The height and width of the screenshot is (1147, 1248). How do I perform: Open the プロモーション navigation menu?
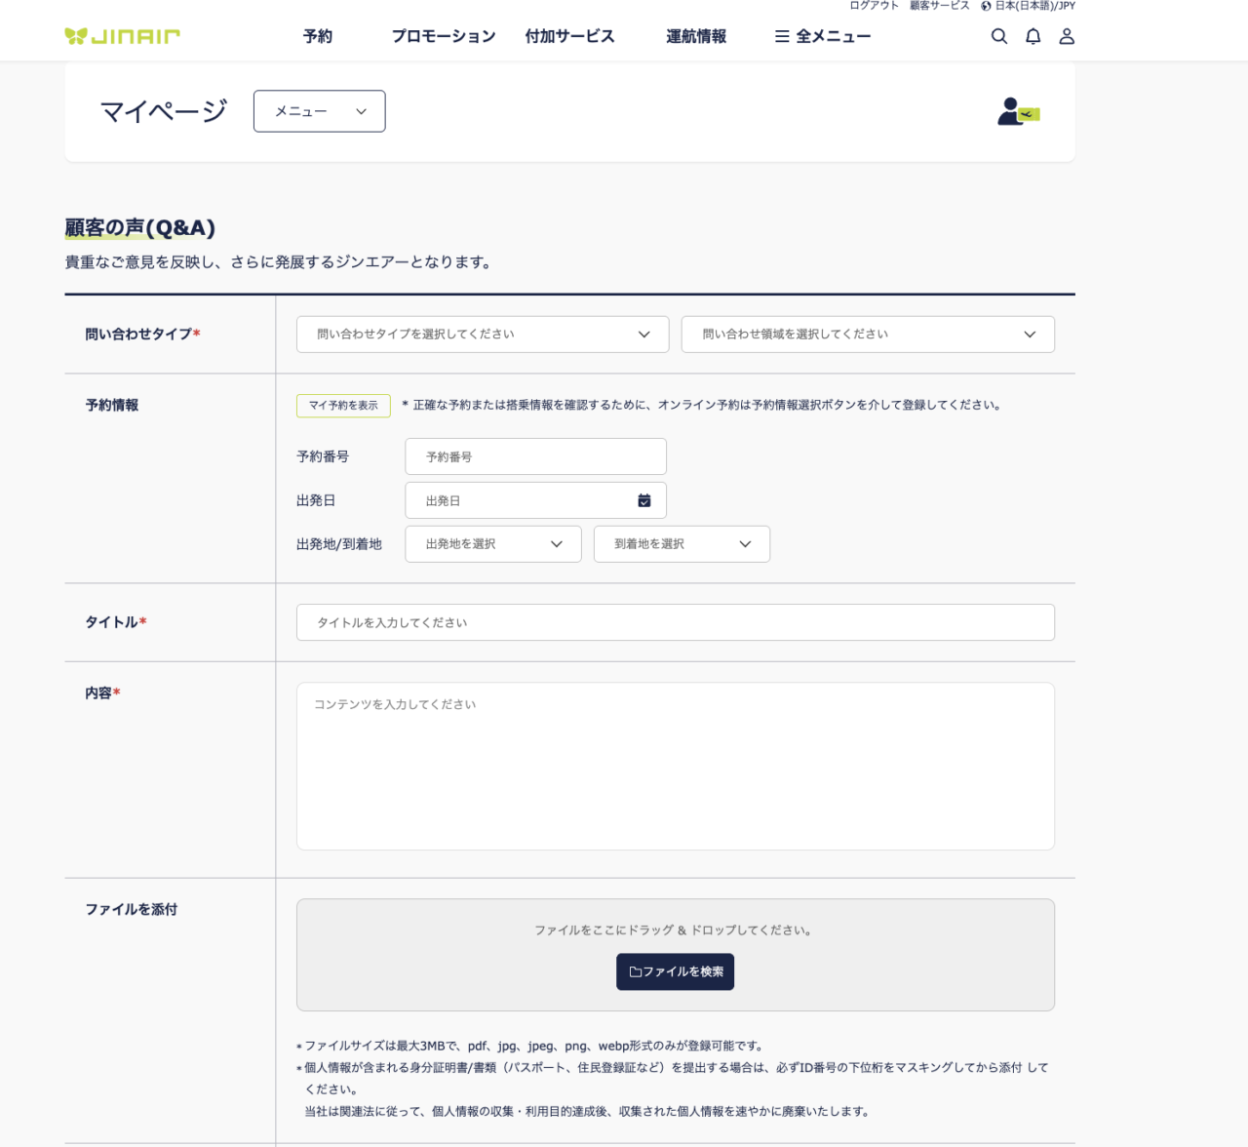(444, 36)
